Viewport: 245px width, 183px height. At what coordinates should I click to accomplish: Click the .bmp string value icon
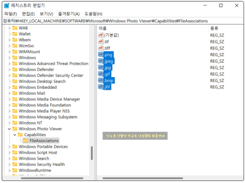(101, 80)
